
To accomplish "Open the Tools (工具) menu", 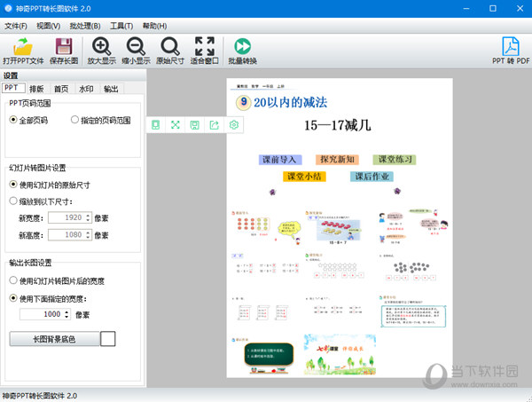I will click(121, 26).
